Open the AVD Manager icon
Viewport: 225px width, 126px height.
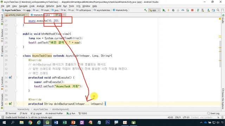tap(202, 10)
